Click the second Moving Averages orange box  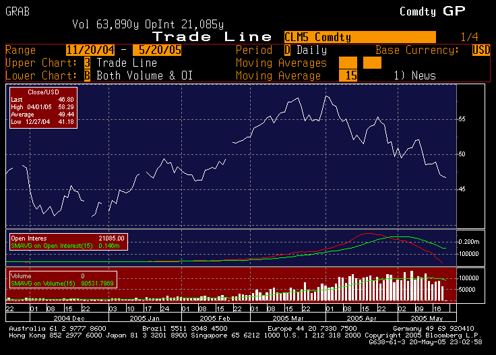coord(372,63)
